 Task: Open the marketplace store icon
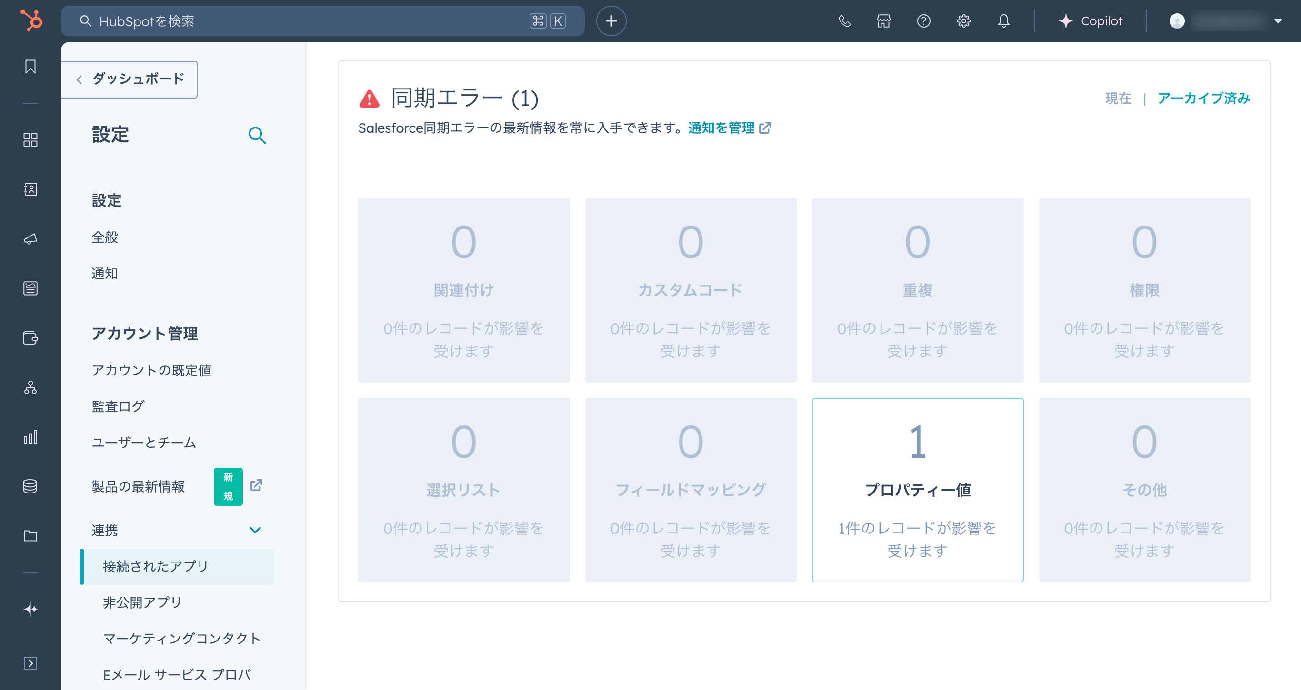(884, 20)
